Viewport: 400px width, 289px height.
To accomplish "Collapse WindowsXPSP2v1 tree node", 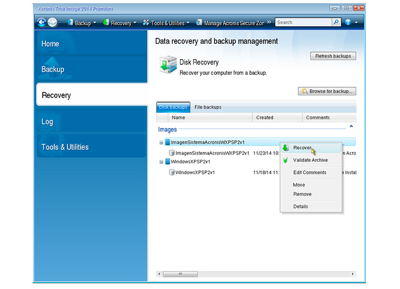I will tap(161, 162).
